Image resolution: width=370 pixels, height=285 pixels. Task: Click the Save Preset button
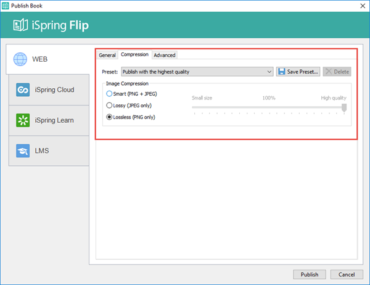pyautogui.click(x=298, y=72)
